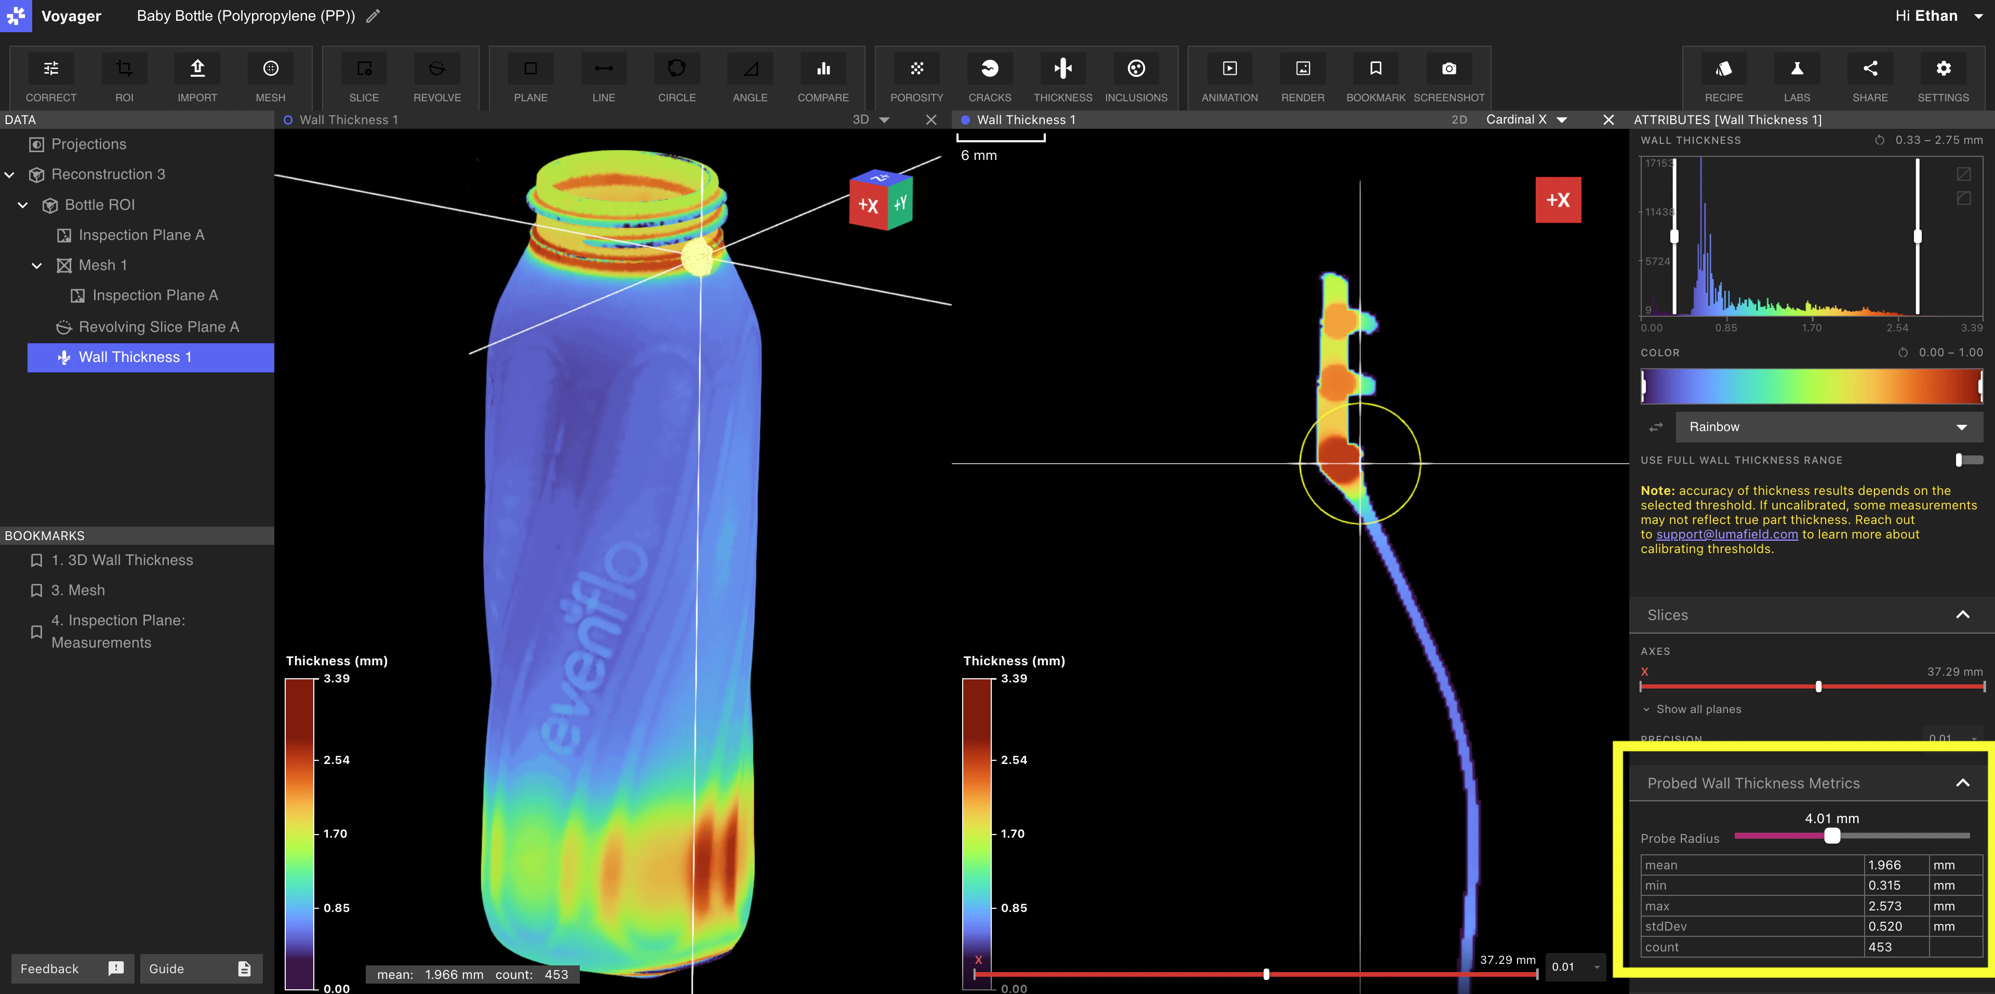The width and height of the screenshot is (1995, 994).
Task: Click the Feedback button
Action: click(x=71, y=969)
